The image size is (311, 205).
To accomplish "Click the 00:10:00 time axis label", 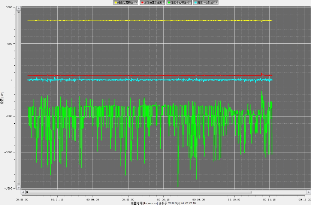I will pyautogui.click(x=234, y=200).
